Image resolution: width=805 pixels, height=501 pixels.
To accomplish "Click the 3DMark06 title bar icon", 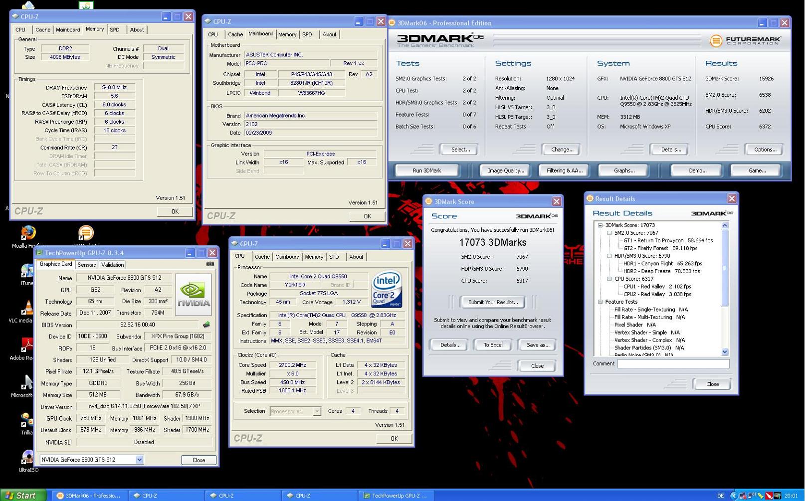I will pyautogui.click(x=393, y=22).
